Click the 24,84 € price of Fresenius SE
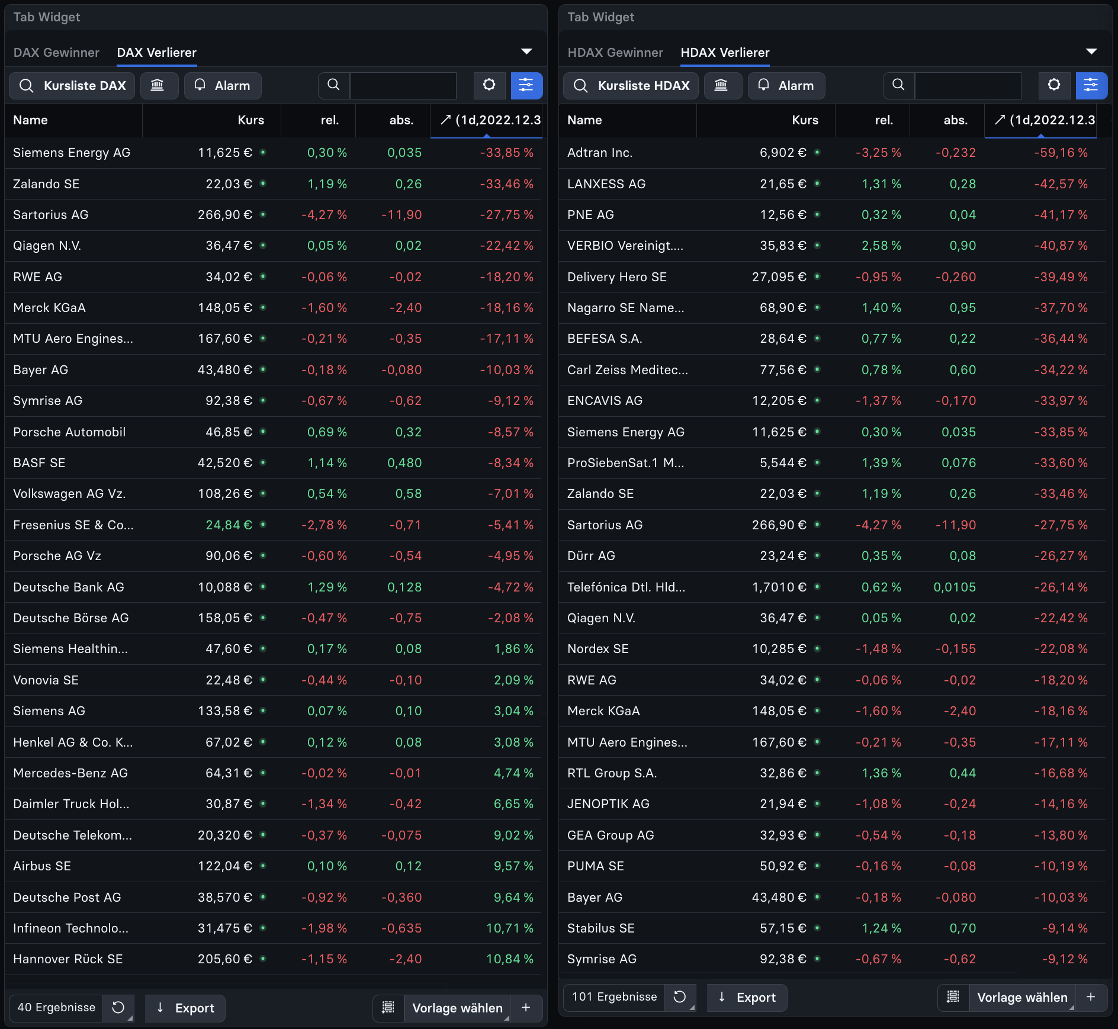Screen dimensions: 1118x1029 [229, 525]
